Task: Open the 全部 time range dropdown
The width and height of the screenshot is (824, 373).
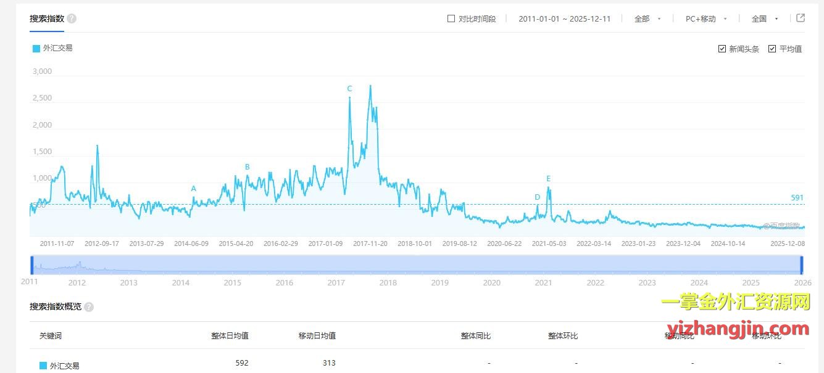Action: pos(647,18)
